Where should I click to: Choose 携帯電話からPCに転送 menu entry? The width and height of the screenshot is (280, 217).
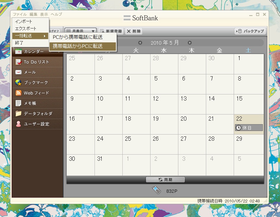82,46
